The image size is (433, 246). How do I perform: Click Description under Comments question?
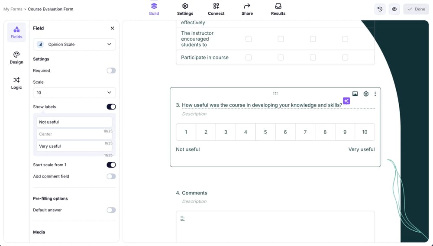(194, 201)
